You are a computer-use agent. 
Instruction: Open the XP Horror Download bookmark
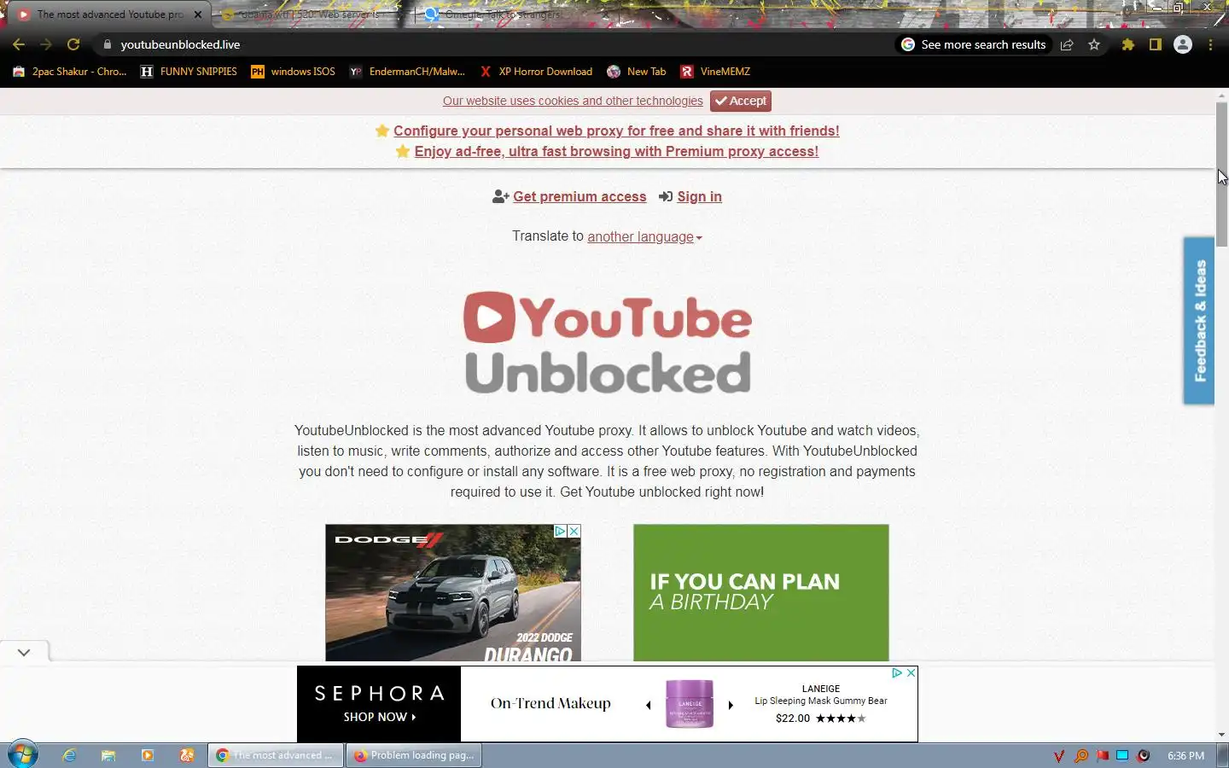pyautogui.click(x=536, y=72)
